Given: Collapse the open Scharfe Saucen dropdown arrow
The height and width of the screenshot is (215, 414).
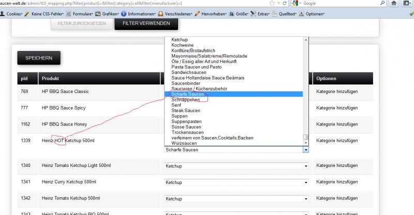Looking at the screenshot, I should 305,150.
